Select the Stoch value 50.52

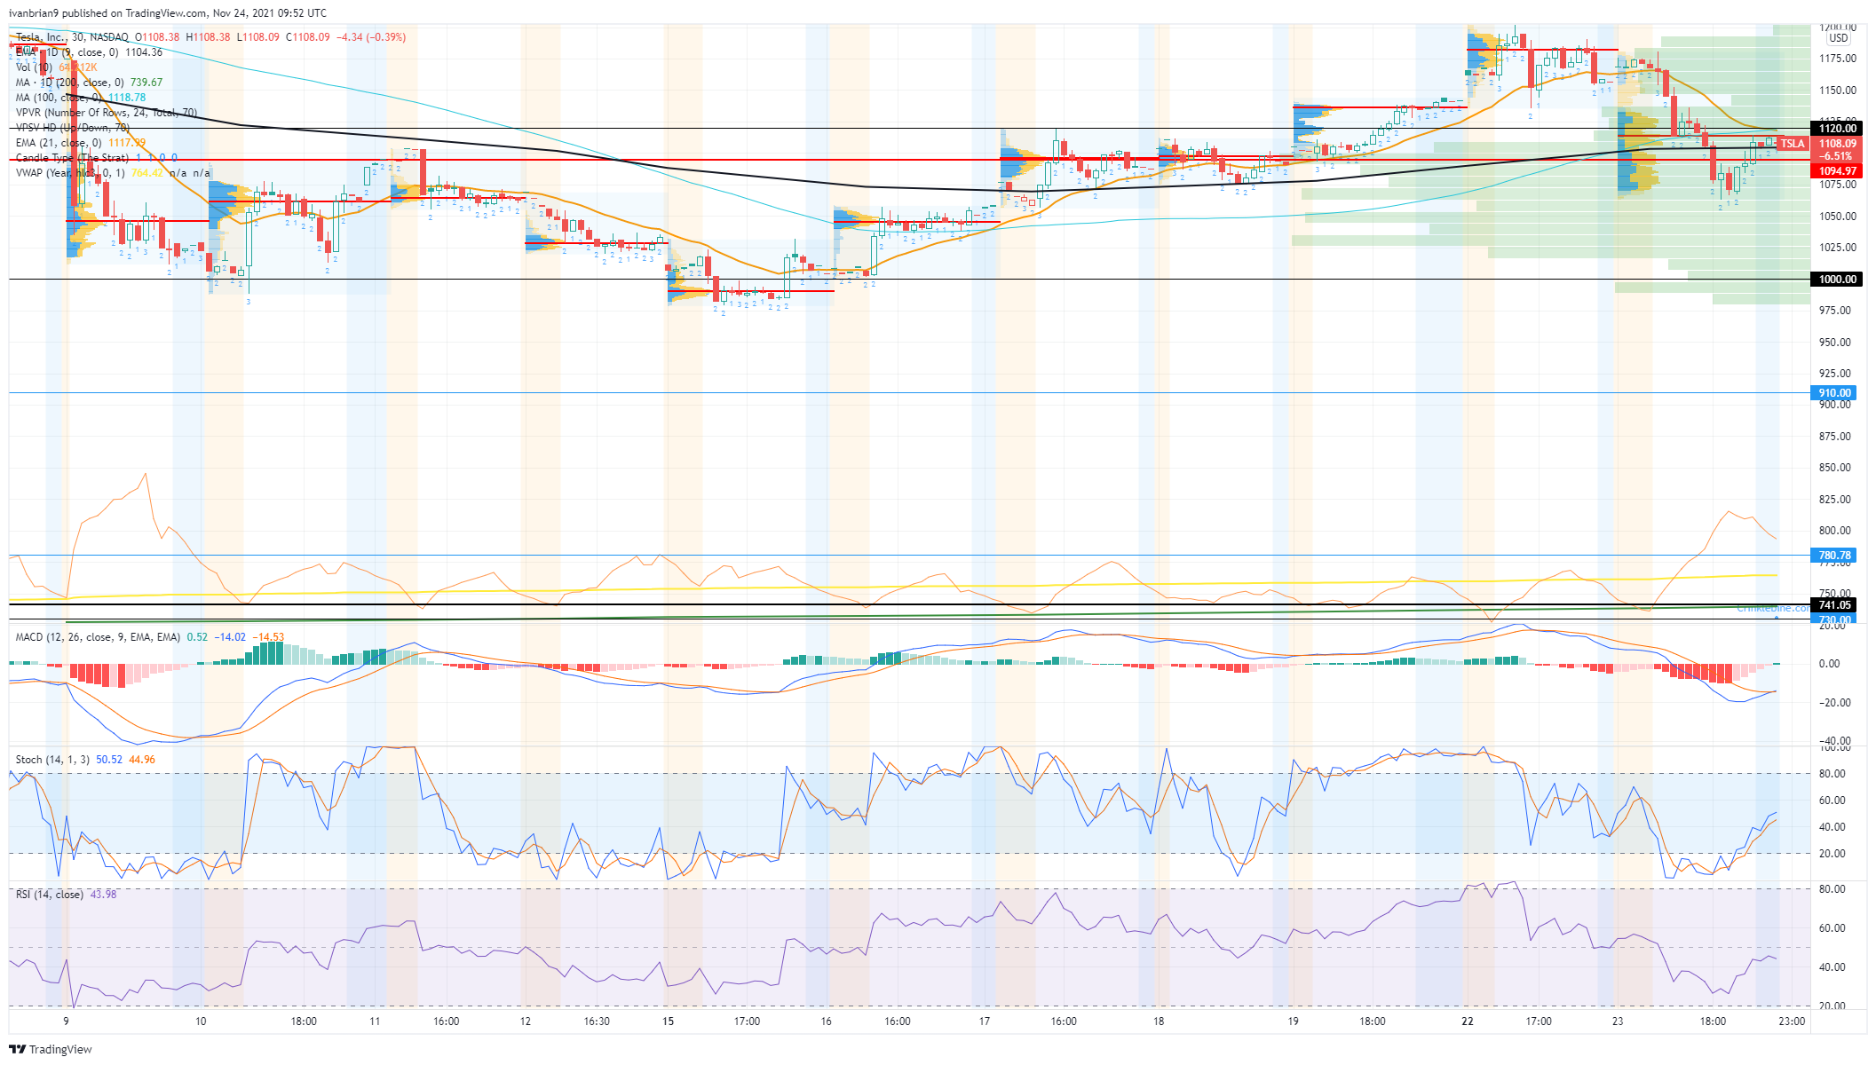click(109, 760)
